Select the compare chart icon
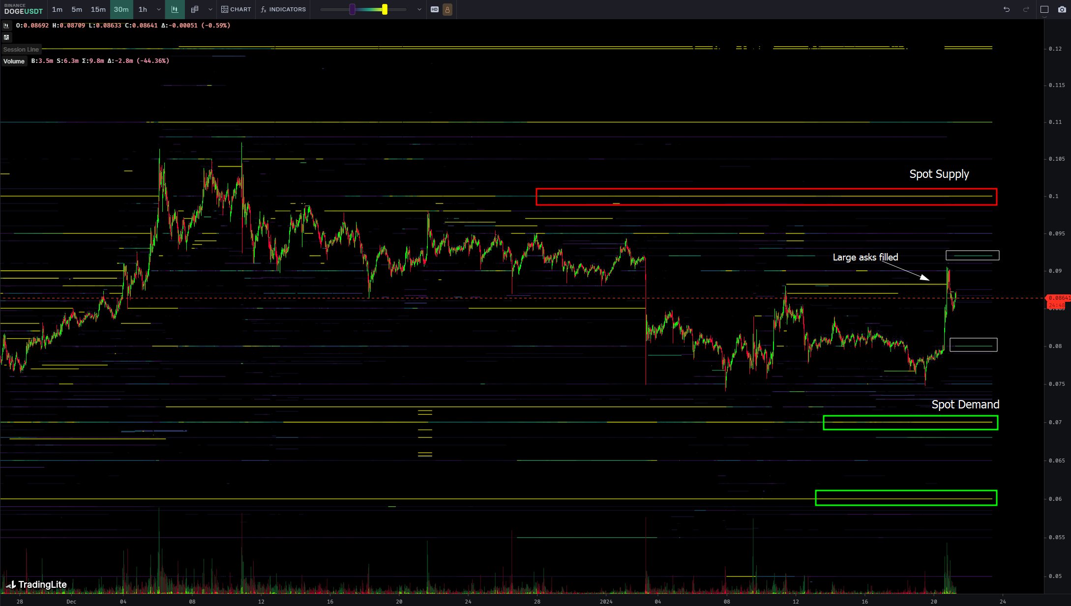This screenshot has height=606, width=1071. click(194, 9)
